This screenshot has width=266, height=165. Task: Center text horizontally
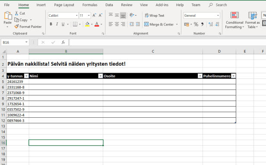pyautogui.click(x=117, y=24)
